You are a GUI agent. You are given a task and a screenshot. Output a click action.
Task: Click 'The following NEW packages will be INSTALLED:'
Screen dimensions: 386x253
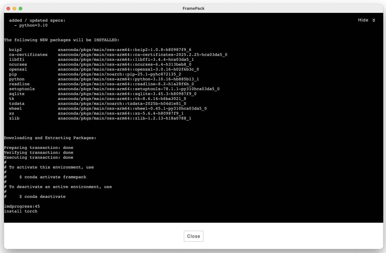[x=62, y=40]
